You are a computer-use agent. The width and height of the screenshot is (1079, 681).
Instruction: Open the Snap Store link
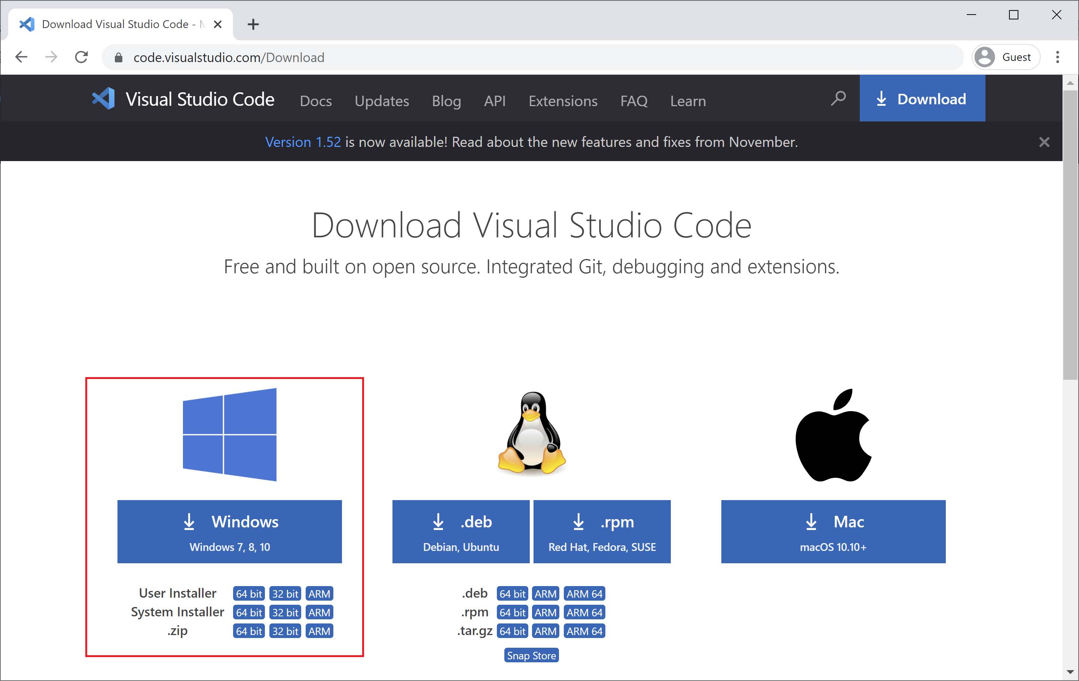531,656
